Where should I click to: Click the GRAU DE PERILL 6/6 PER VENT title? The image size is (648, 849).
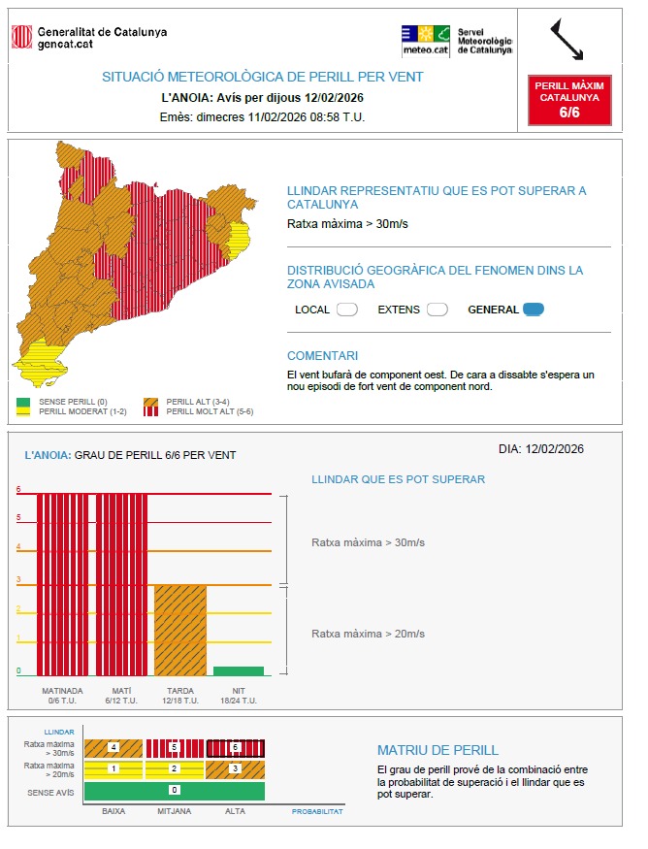click(155, 455)
